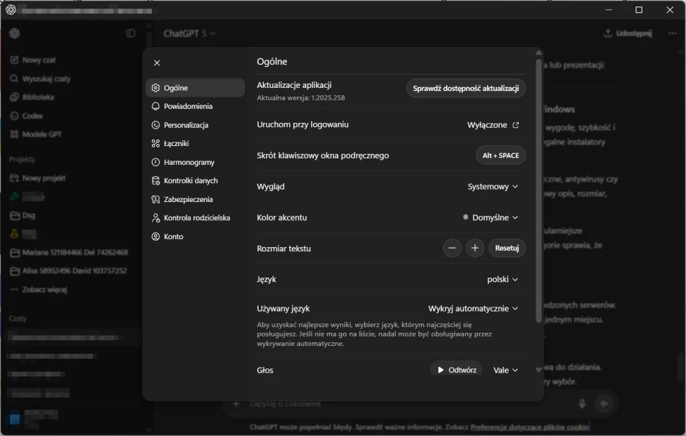Close the settings dialog with the X icon

click(157, 63)
